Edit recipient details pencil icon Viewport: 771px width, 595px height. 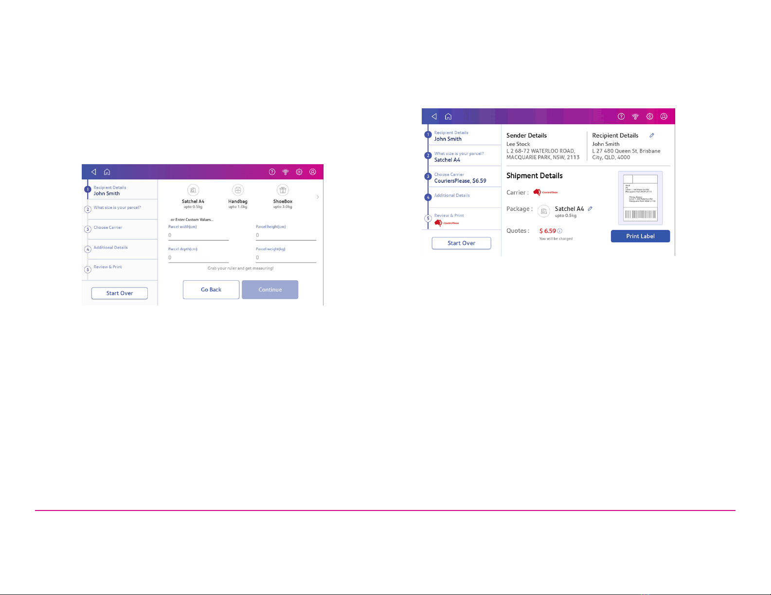pyautogui.click(x=652, y=136)
